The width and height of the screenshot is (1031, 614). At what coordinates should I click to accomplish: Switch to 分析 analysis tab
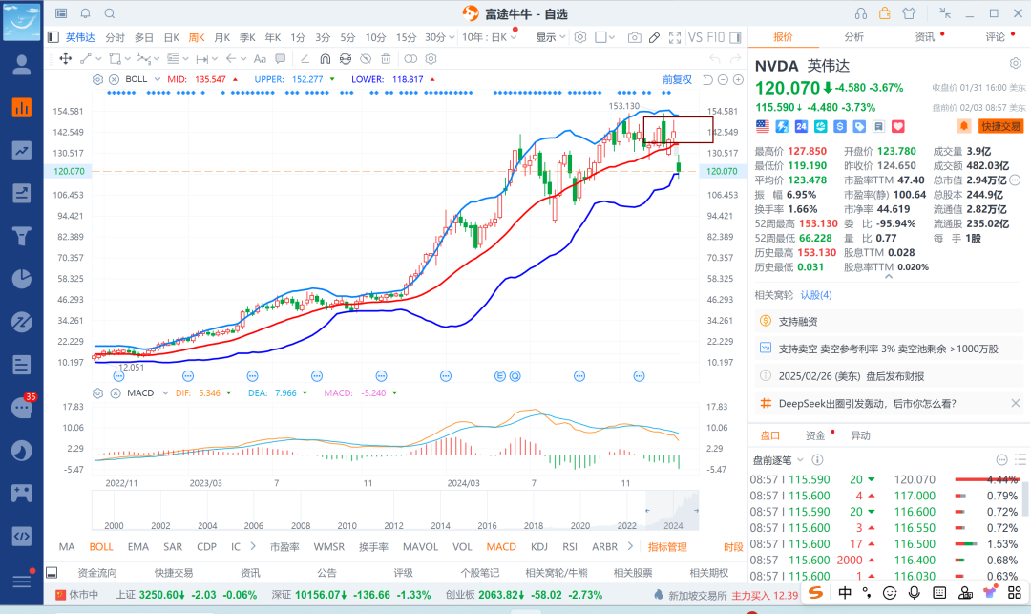pyautogui.click(x=853, y=37)
